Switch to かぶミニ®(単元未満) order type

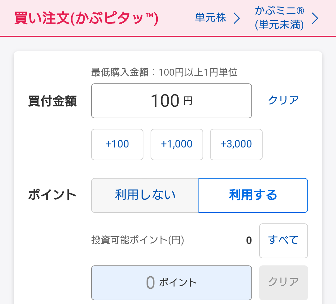(286, 18)
